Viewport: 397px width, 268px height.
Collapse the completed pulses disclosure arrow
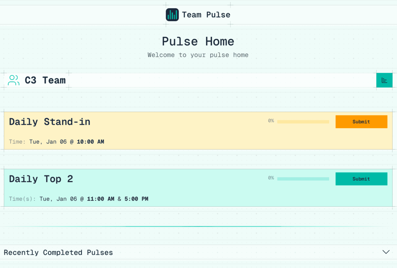tap(386, 252)
